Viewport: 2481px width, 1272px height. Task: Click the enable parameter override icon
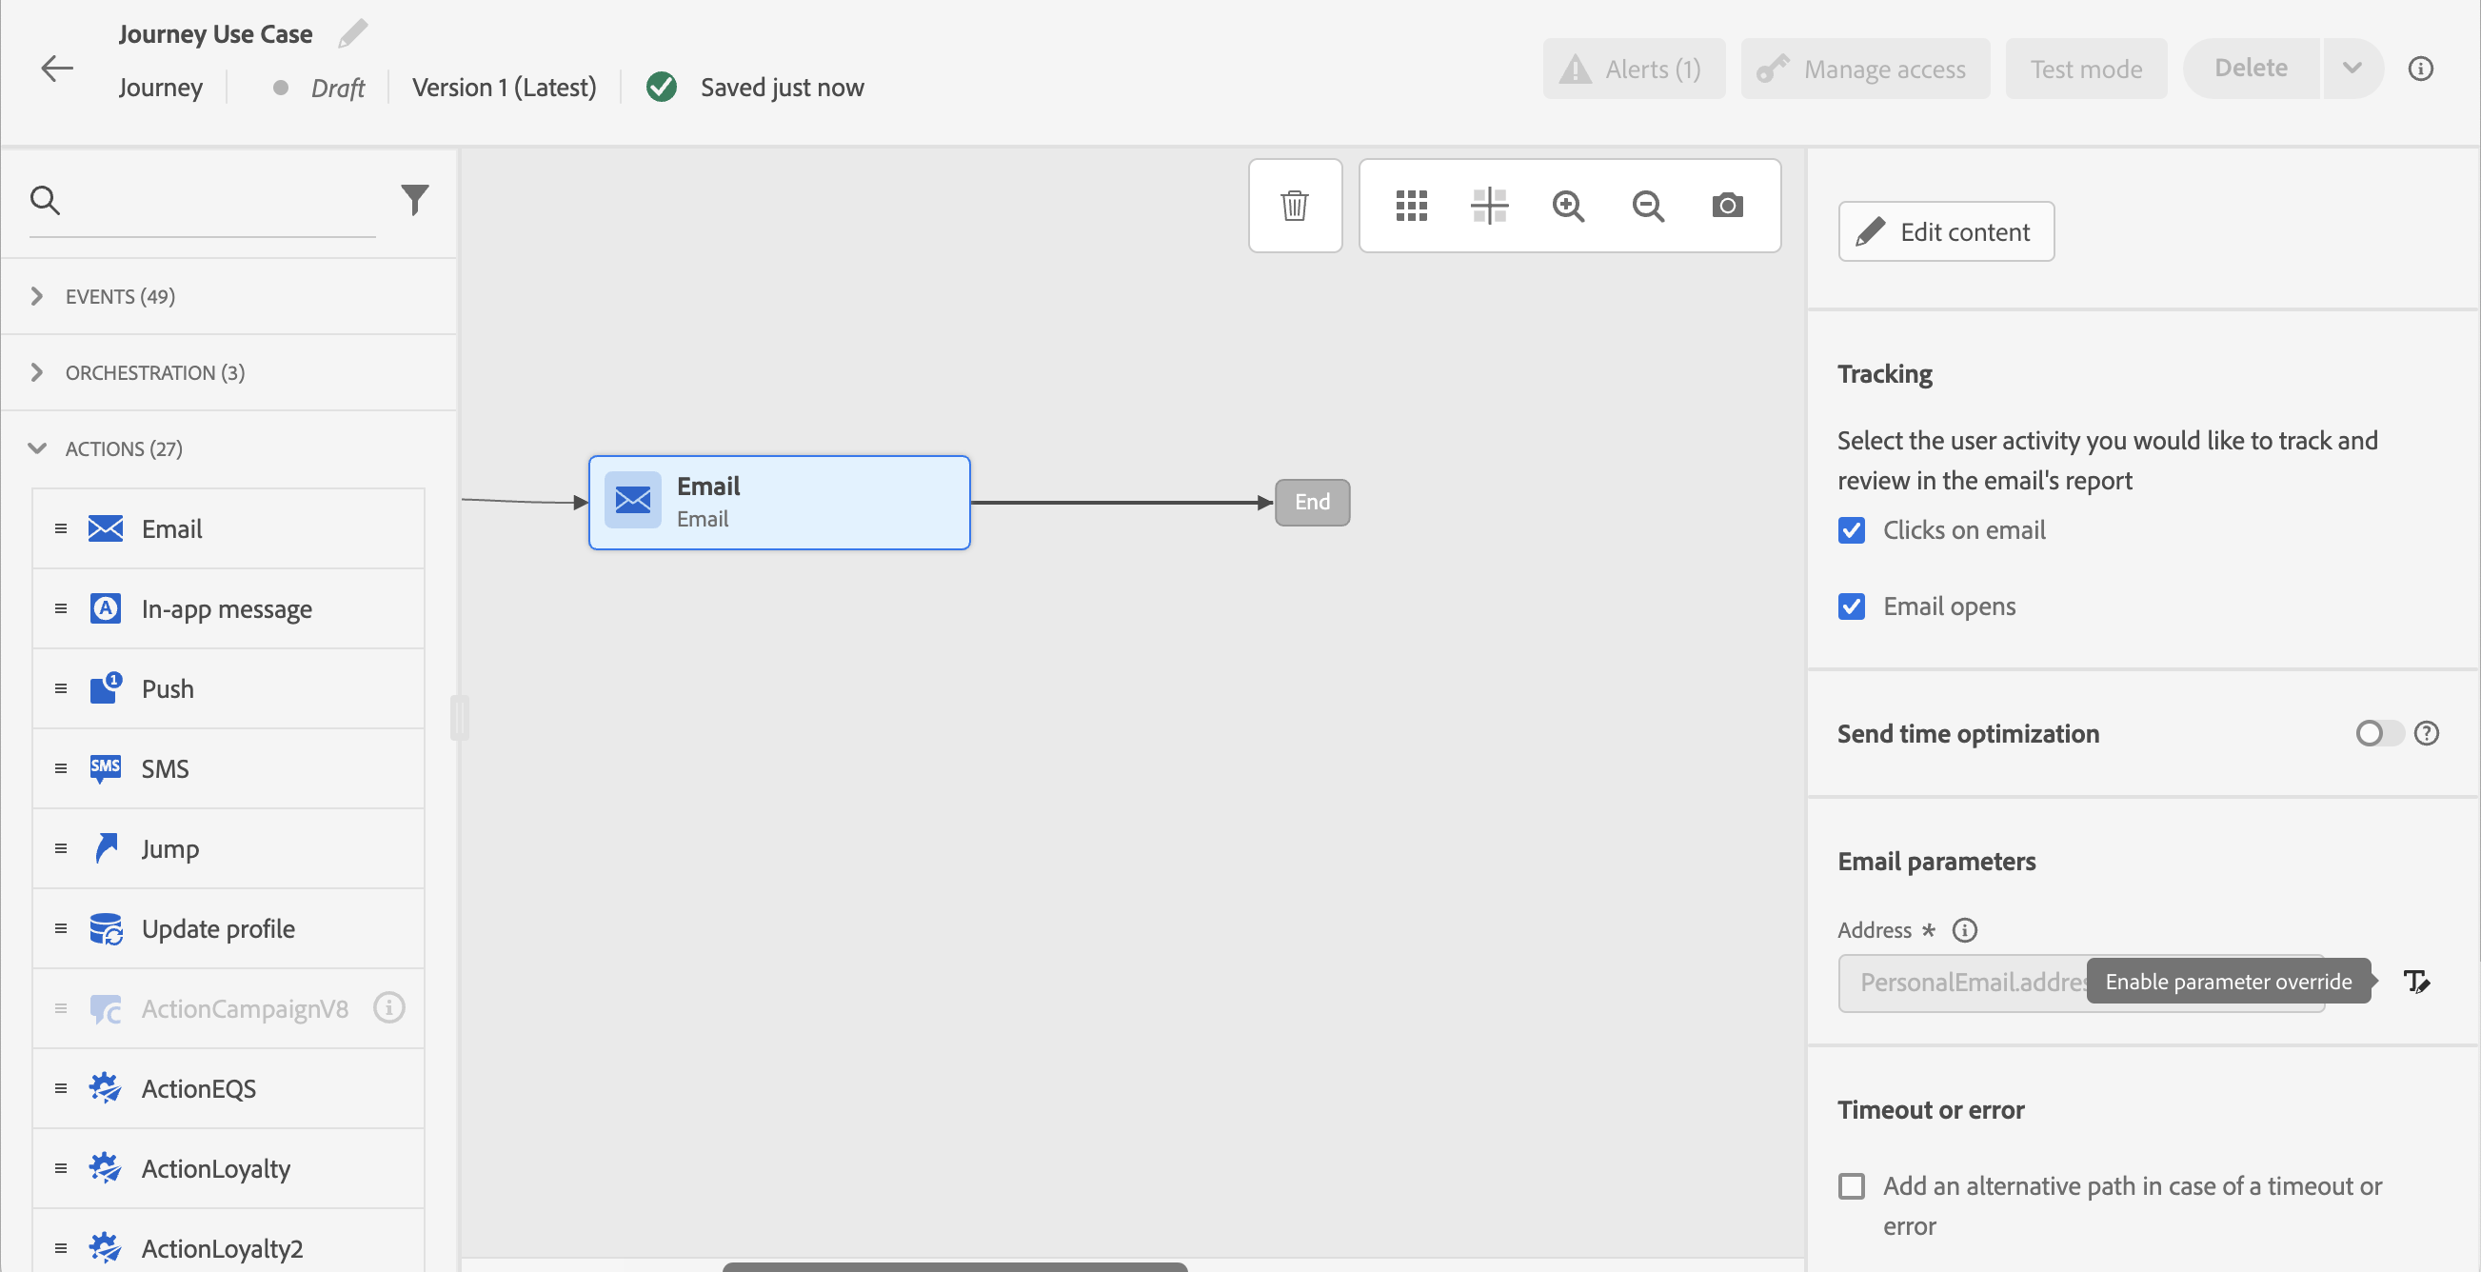2416,982
